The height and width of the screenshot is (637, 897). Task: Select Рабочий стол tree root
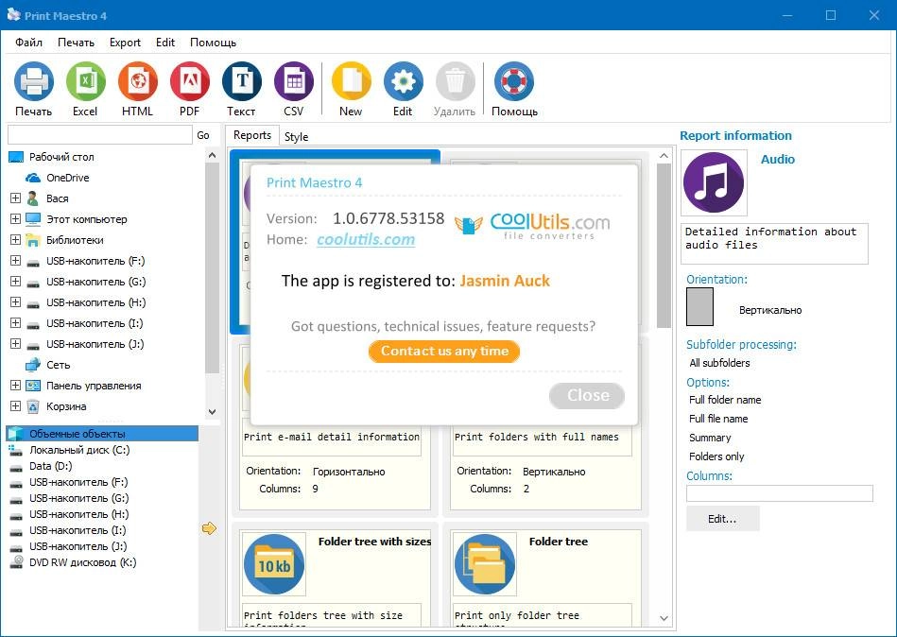[61, 157]
